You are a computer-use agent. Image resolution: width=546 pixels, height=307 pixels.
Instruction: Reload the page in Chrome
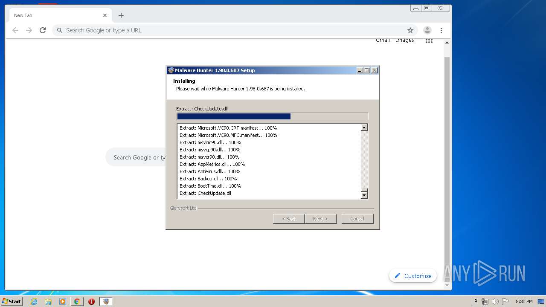click(43, 30)
